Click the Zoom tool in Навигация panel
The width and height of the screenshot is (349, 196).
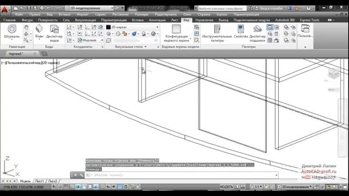click(x=26, y=40)
